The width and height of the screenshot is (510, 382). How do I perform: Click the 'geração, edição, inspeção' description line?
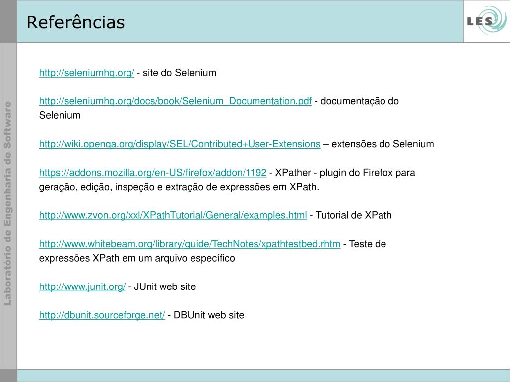pyautogui.click(x=179, y=187)
